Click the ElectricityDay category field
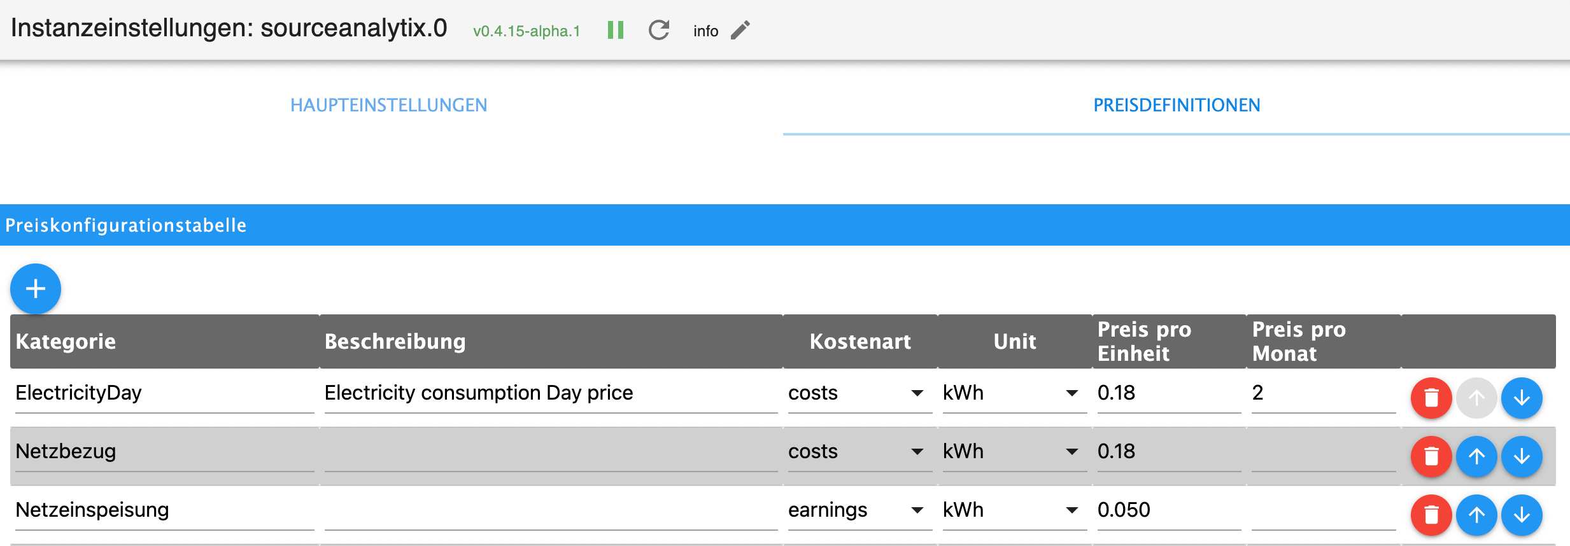This screenshot has width=1570, height=546. tap(164, 393)
